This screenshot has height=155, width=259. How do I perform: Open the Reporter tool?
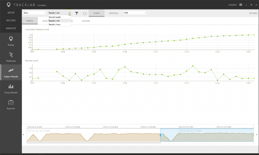click(x=11, y=104)
